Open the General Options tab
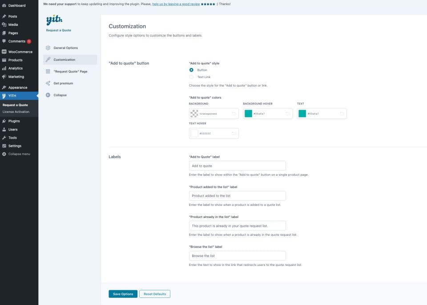427x305 pixels. point(70,48)
